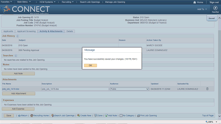Image resolution: width=221 pixels, height=124 pixels.
Task: Click the Updated column header in Attachments
Action: click(154, 84)
